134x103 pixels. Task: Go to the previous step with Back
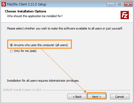pos(77,97)
